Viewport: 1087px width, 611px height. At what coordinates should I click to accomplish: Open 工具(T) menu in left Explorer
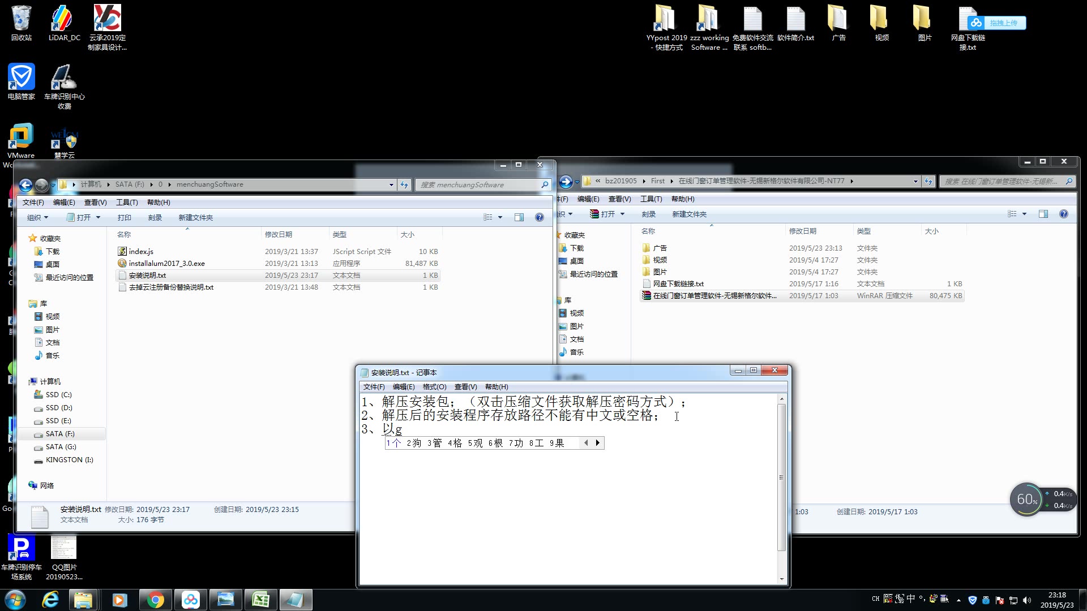point(127,203)
